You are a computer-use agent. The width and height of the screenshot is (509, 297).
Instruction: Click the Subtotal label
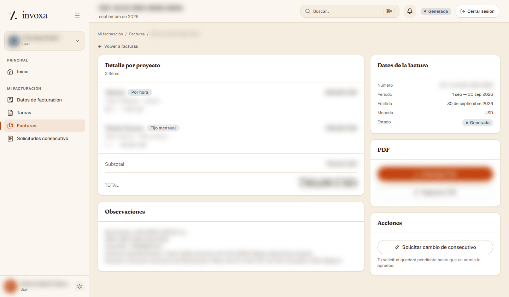[x=115, y=164]
